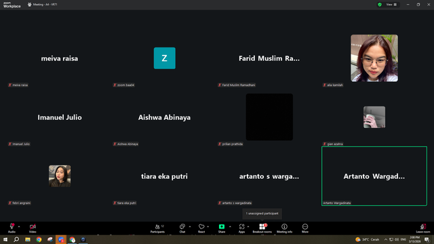Click the febri angraini name label
This screenshot has height=244, width=434.
(x=20, y=203)
